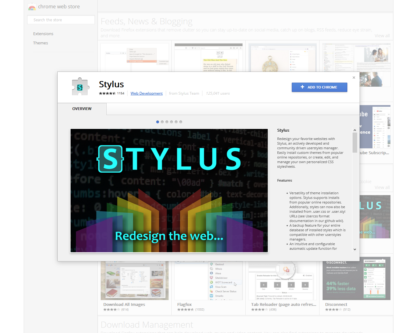Click the Tab Reloader thumbnail
This screenshot has width=420, height=333.
(x=283, y=281)
